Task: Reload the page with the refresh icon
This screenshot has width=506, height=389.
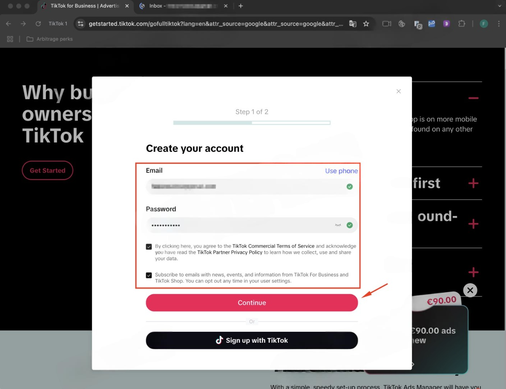Action: pos(38,24)
